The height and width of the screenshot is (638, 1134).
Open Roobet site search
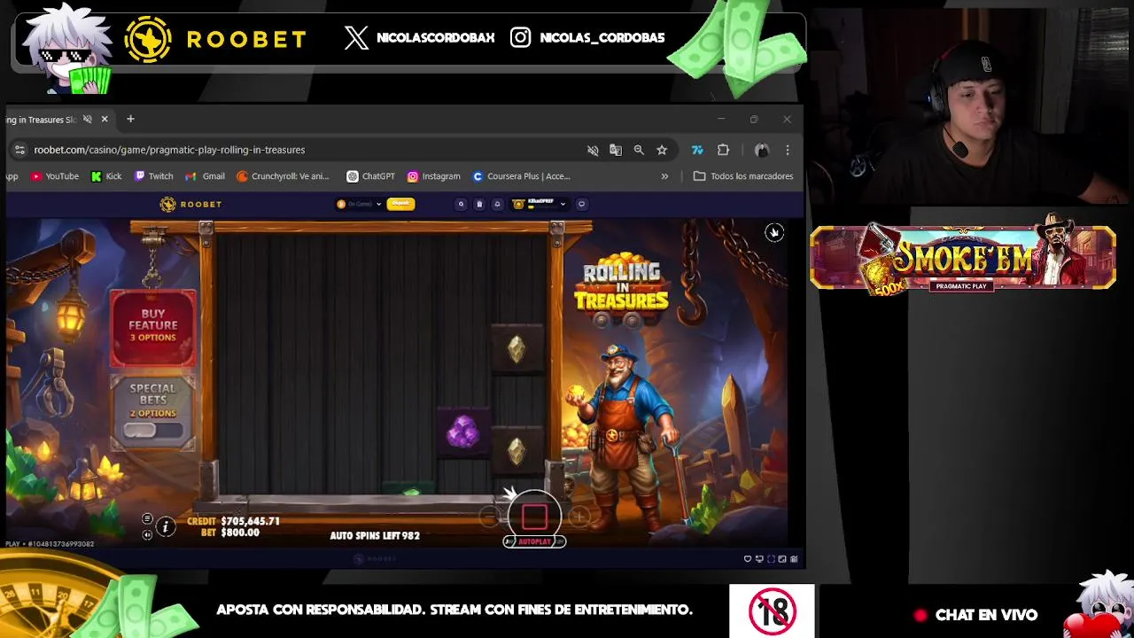pos(461,204)
